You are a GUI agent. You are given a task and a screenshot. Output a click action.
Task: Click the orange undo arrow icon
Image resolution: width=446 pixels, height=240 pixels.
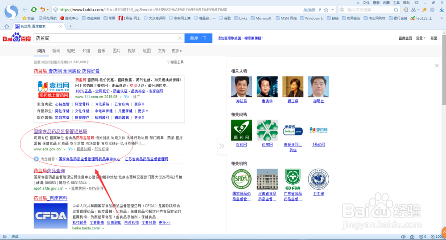tap(42, 9)
